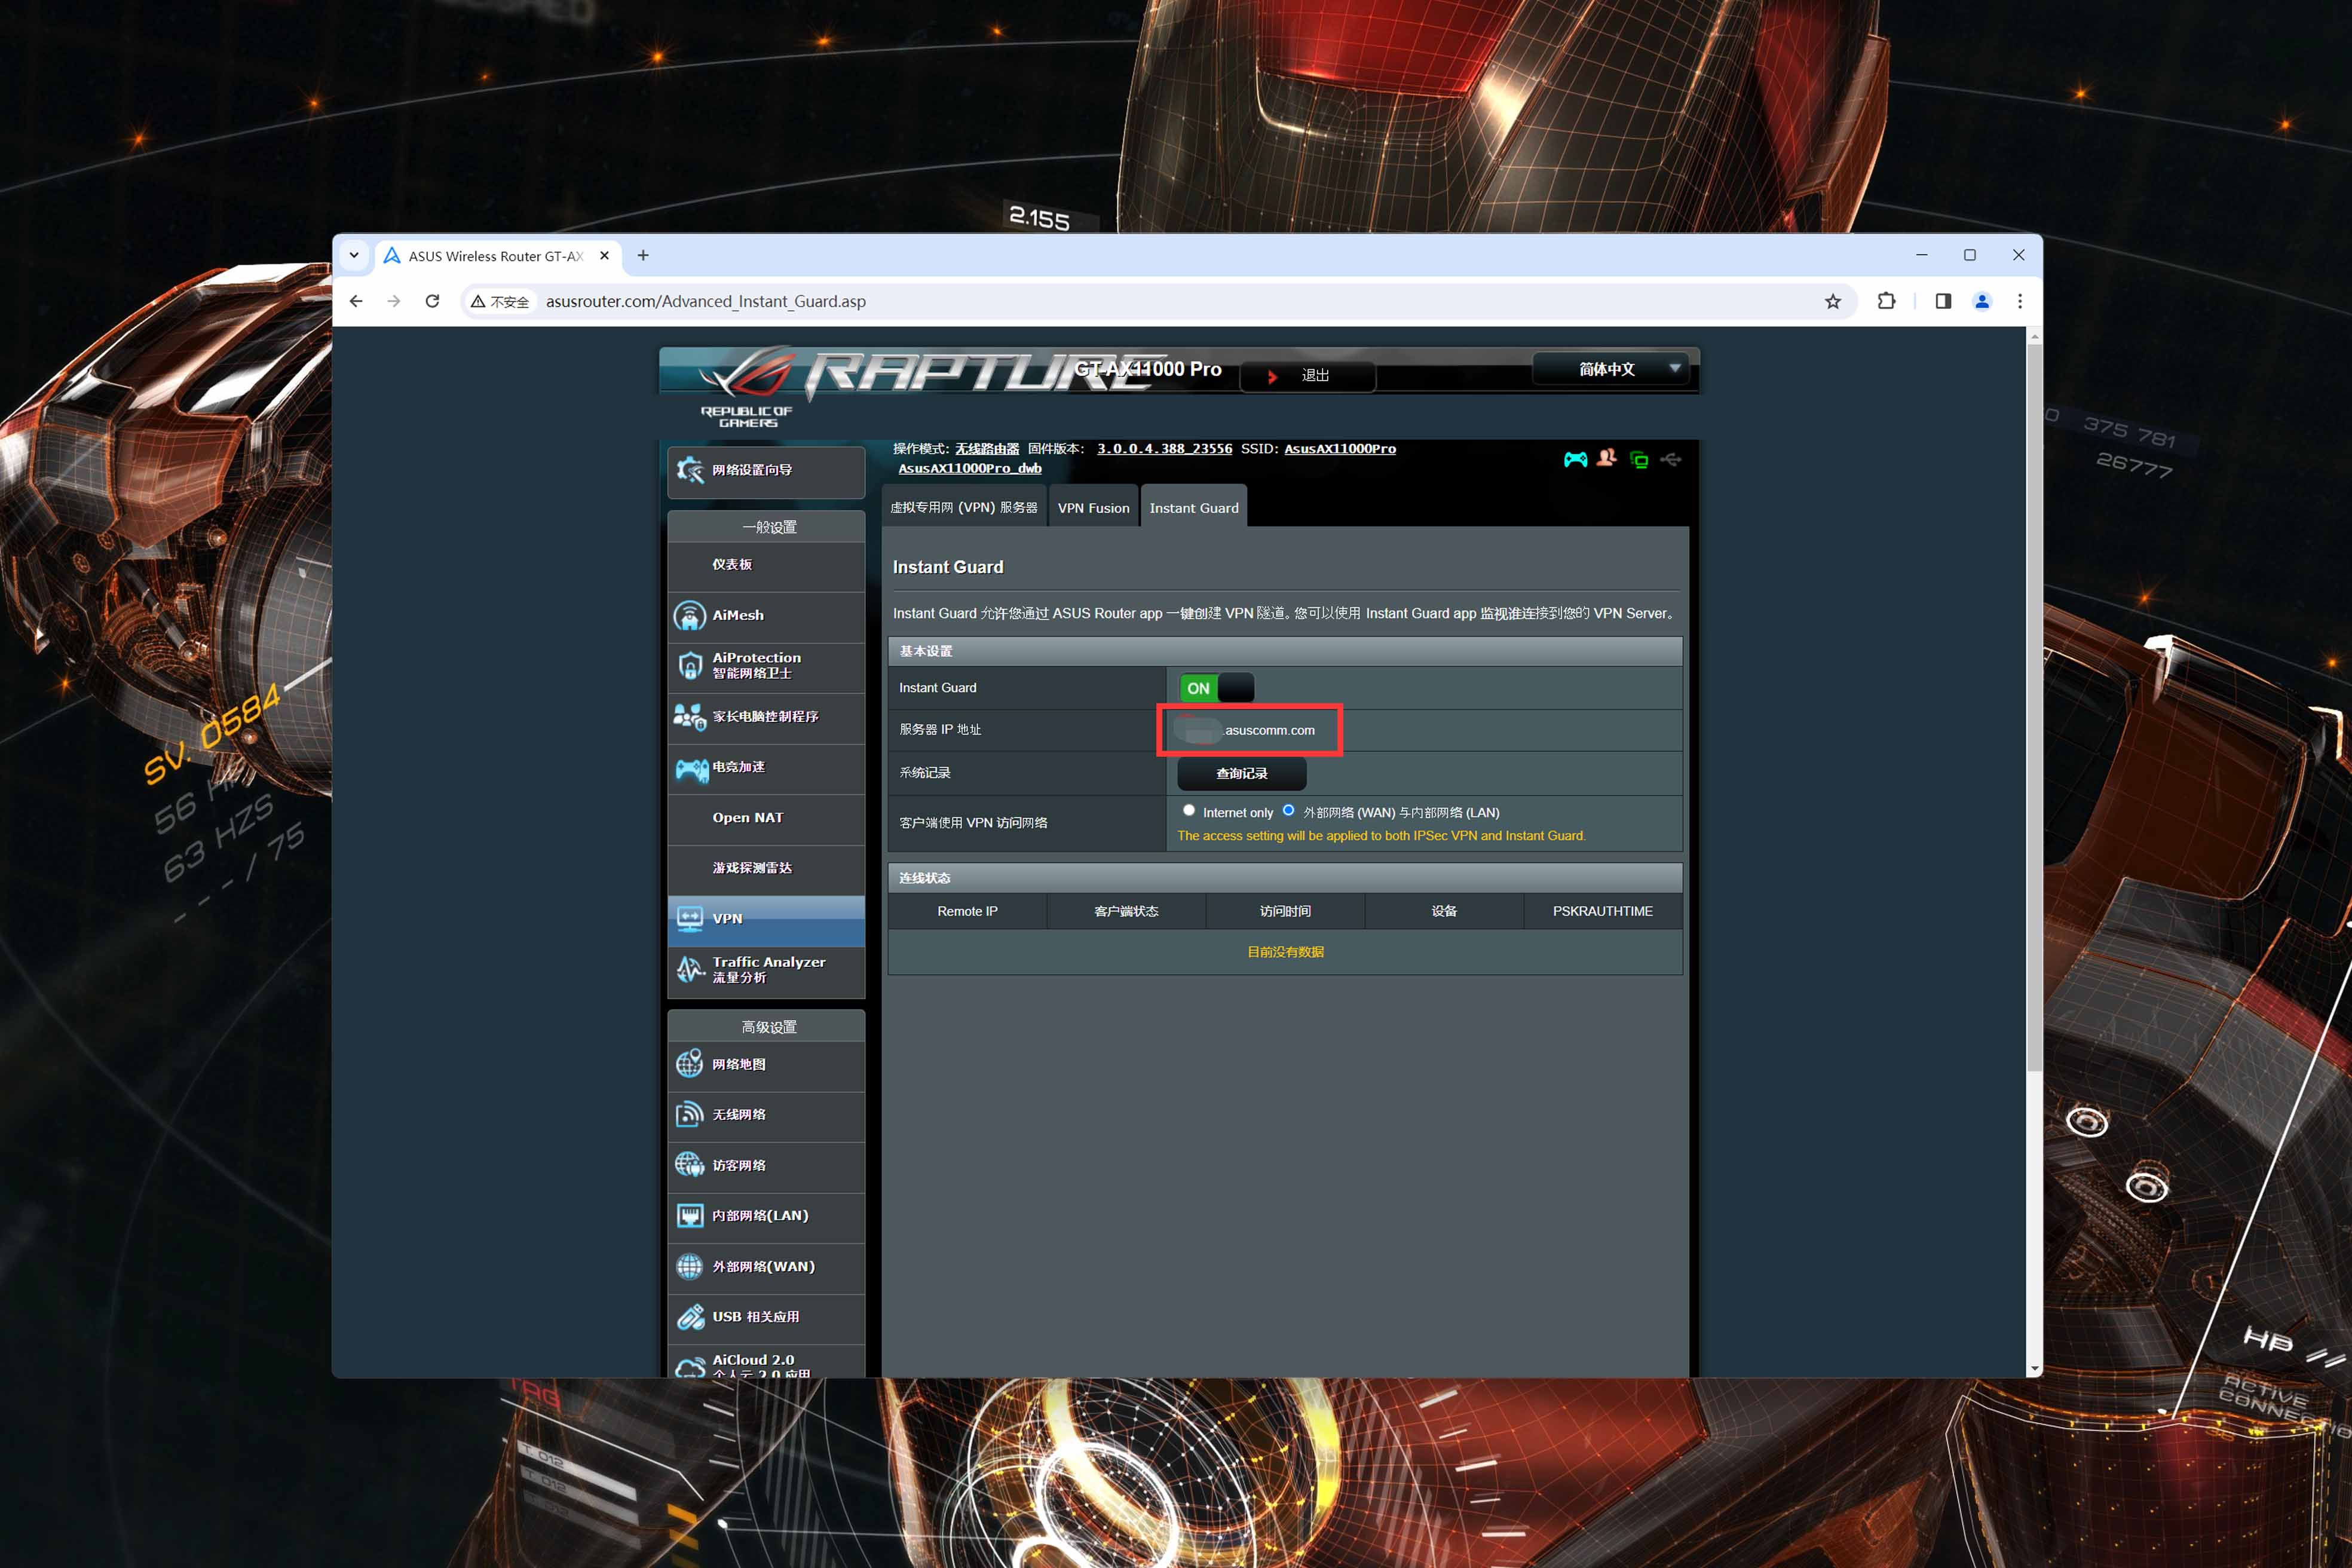
Task: Click the PSKRAUTHTIME column header
Action: coord(1602,911)
